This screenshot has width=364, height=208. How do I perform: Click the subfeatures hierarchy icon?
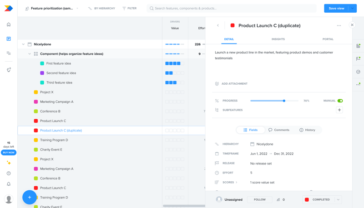[x=217, y=110]
